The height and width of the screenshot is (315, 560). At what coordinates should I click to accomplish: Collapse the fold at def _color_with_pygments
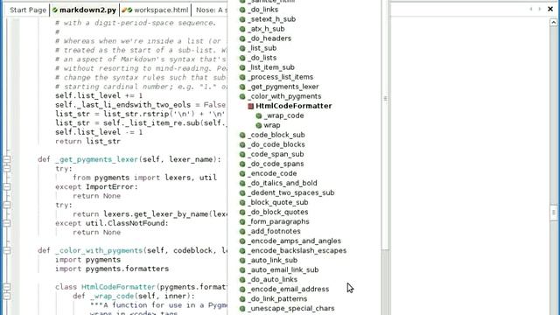click(7, 250)
